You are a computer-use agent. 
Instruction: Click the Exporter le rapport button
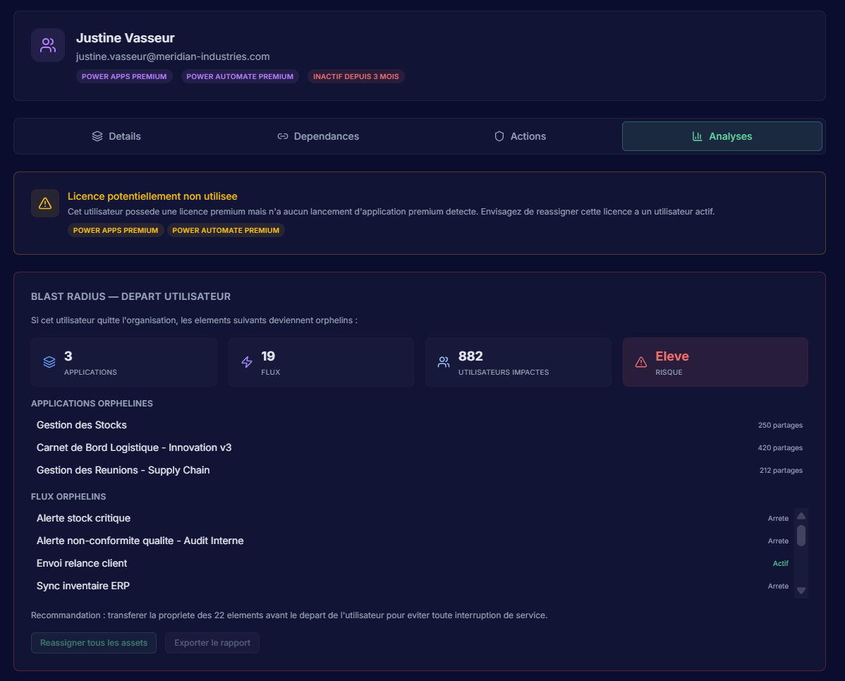[212, 643]
